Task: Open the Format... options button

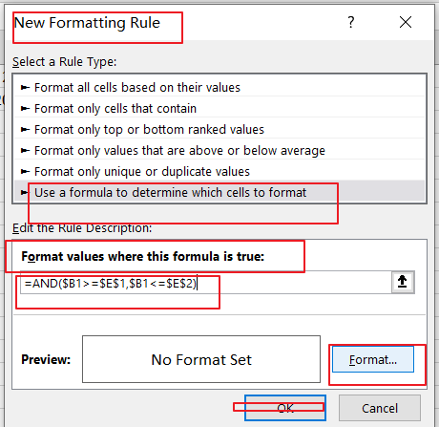Action: click(373, 359)
